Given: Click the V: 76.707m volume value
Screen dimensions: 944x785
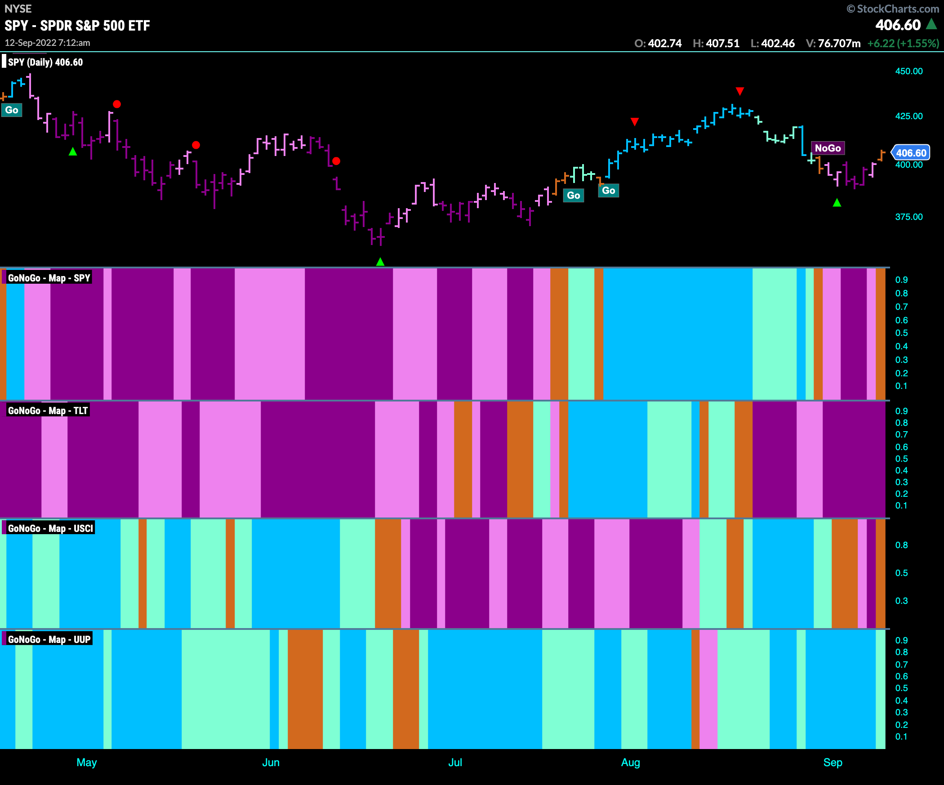Looking at the screenshot, I should (x=833, y=43).
